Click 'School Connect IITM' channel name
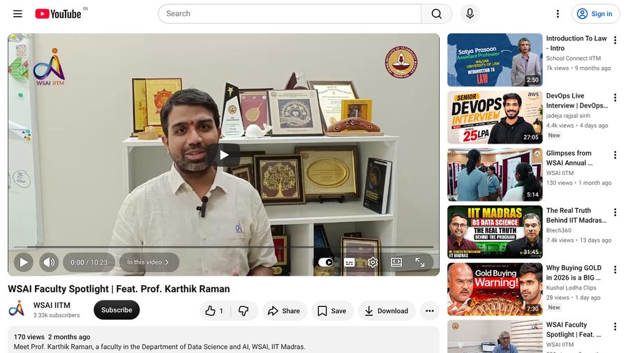Viewport: 628px width, 353px height. point(574,58)
